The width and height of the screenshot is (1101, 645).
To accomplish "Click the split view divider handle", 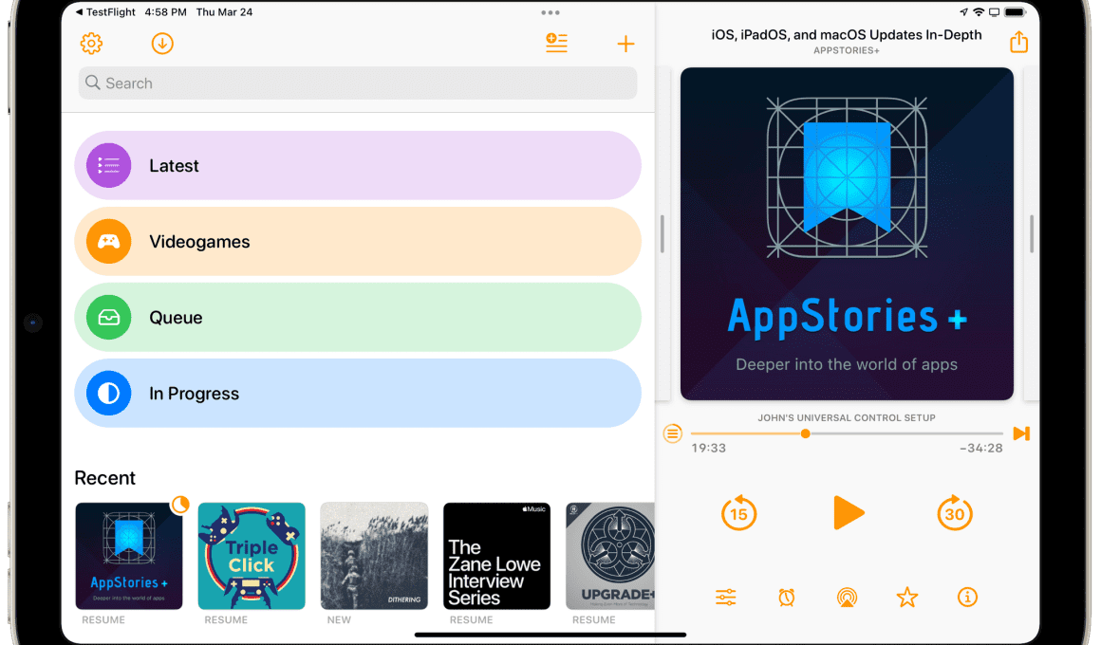I will pyautogui.click(x=662, y=233).
